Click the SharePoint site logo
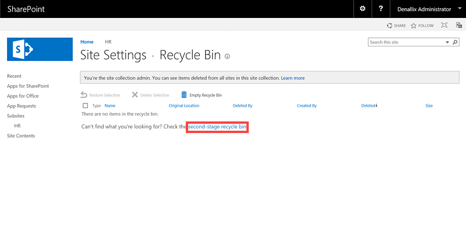Screen dimensions: 466x226 click(x=40, y=49)
